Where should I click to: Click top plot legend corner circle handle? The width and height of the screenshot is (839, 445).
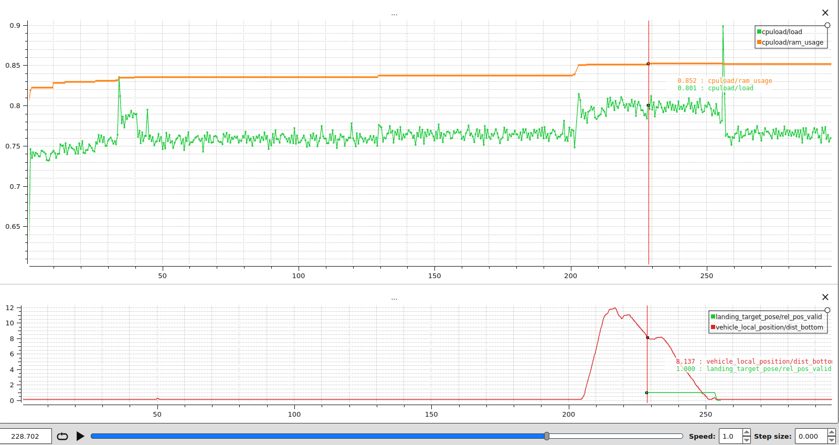point(827,25)
